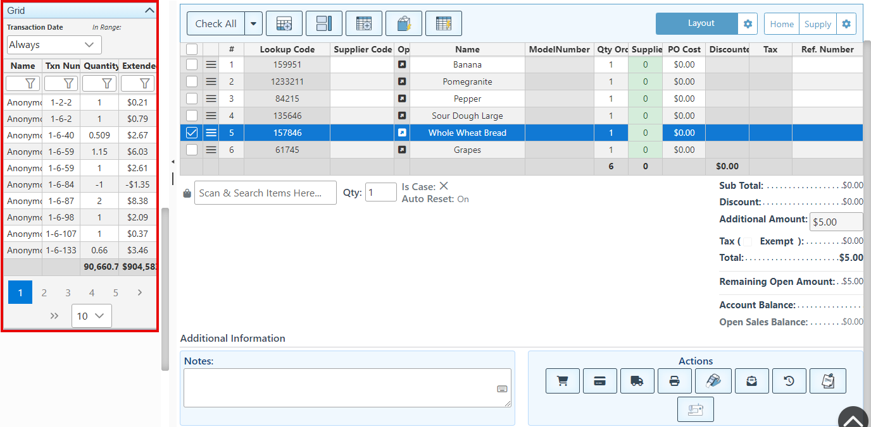Open the history clock action icon
The width and height of the screenshot is (871, 427).
(x=789, y=381)
